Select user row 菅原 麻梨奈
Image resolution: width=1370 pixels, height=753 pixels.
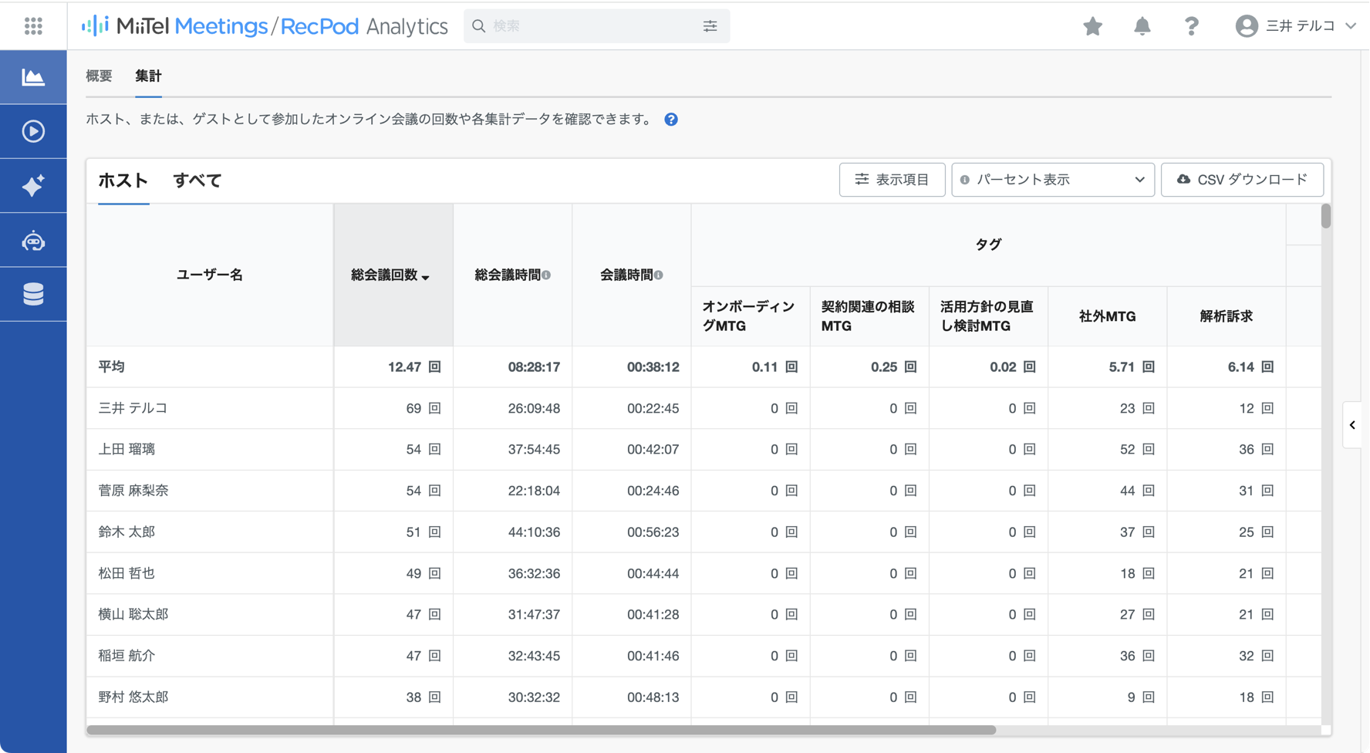click(x=133, y=491)
